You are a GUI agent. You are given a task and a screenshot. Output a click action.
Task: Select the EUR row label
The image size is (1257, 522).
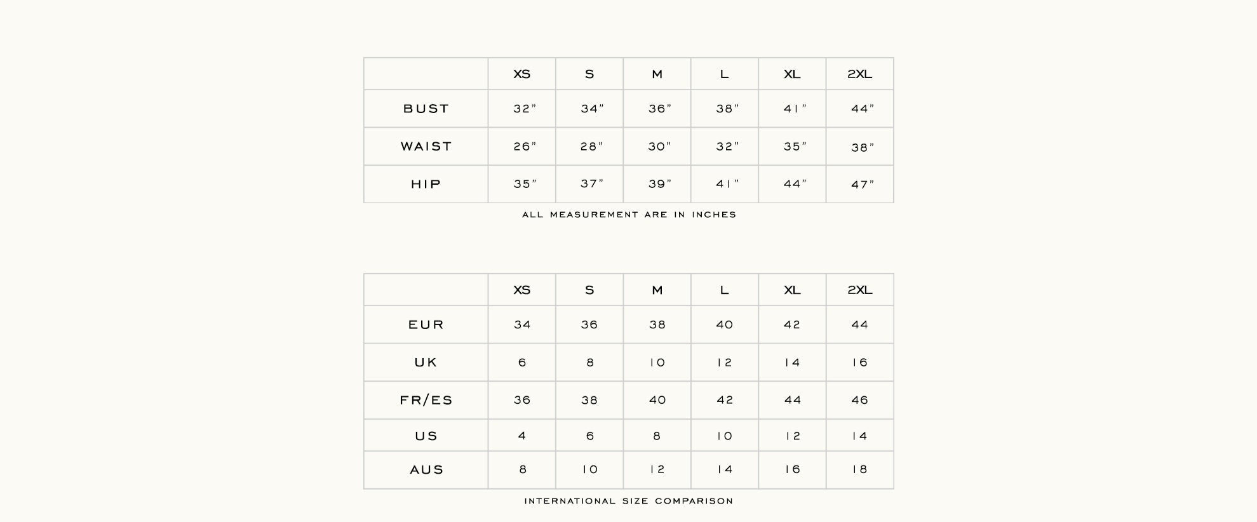pyautogui.click(x=426, y=325)
